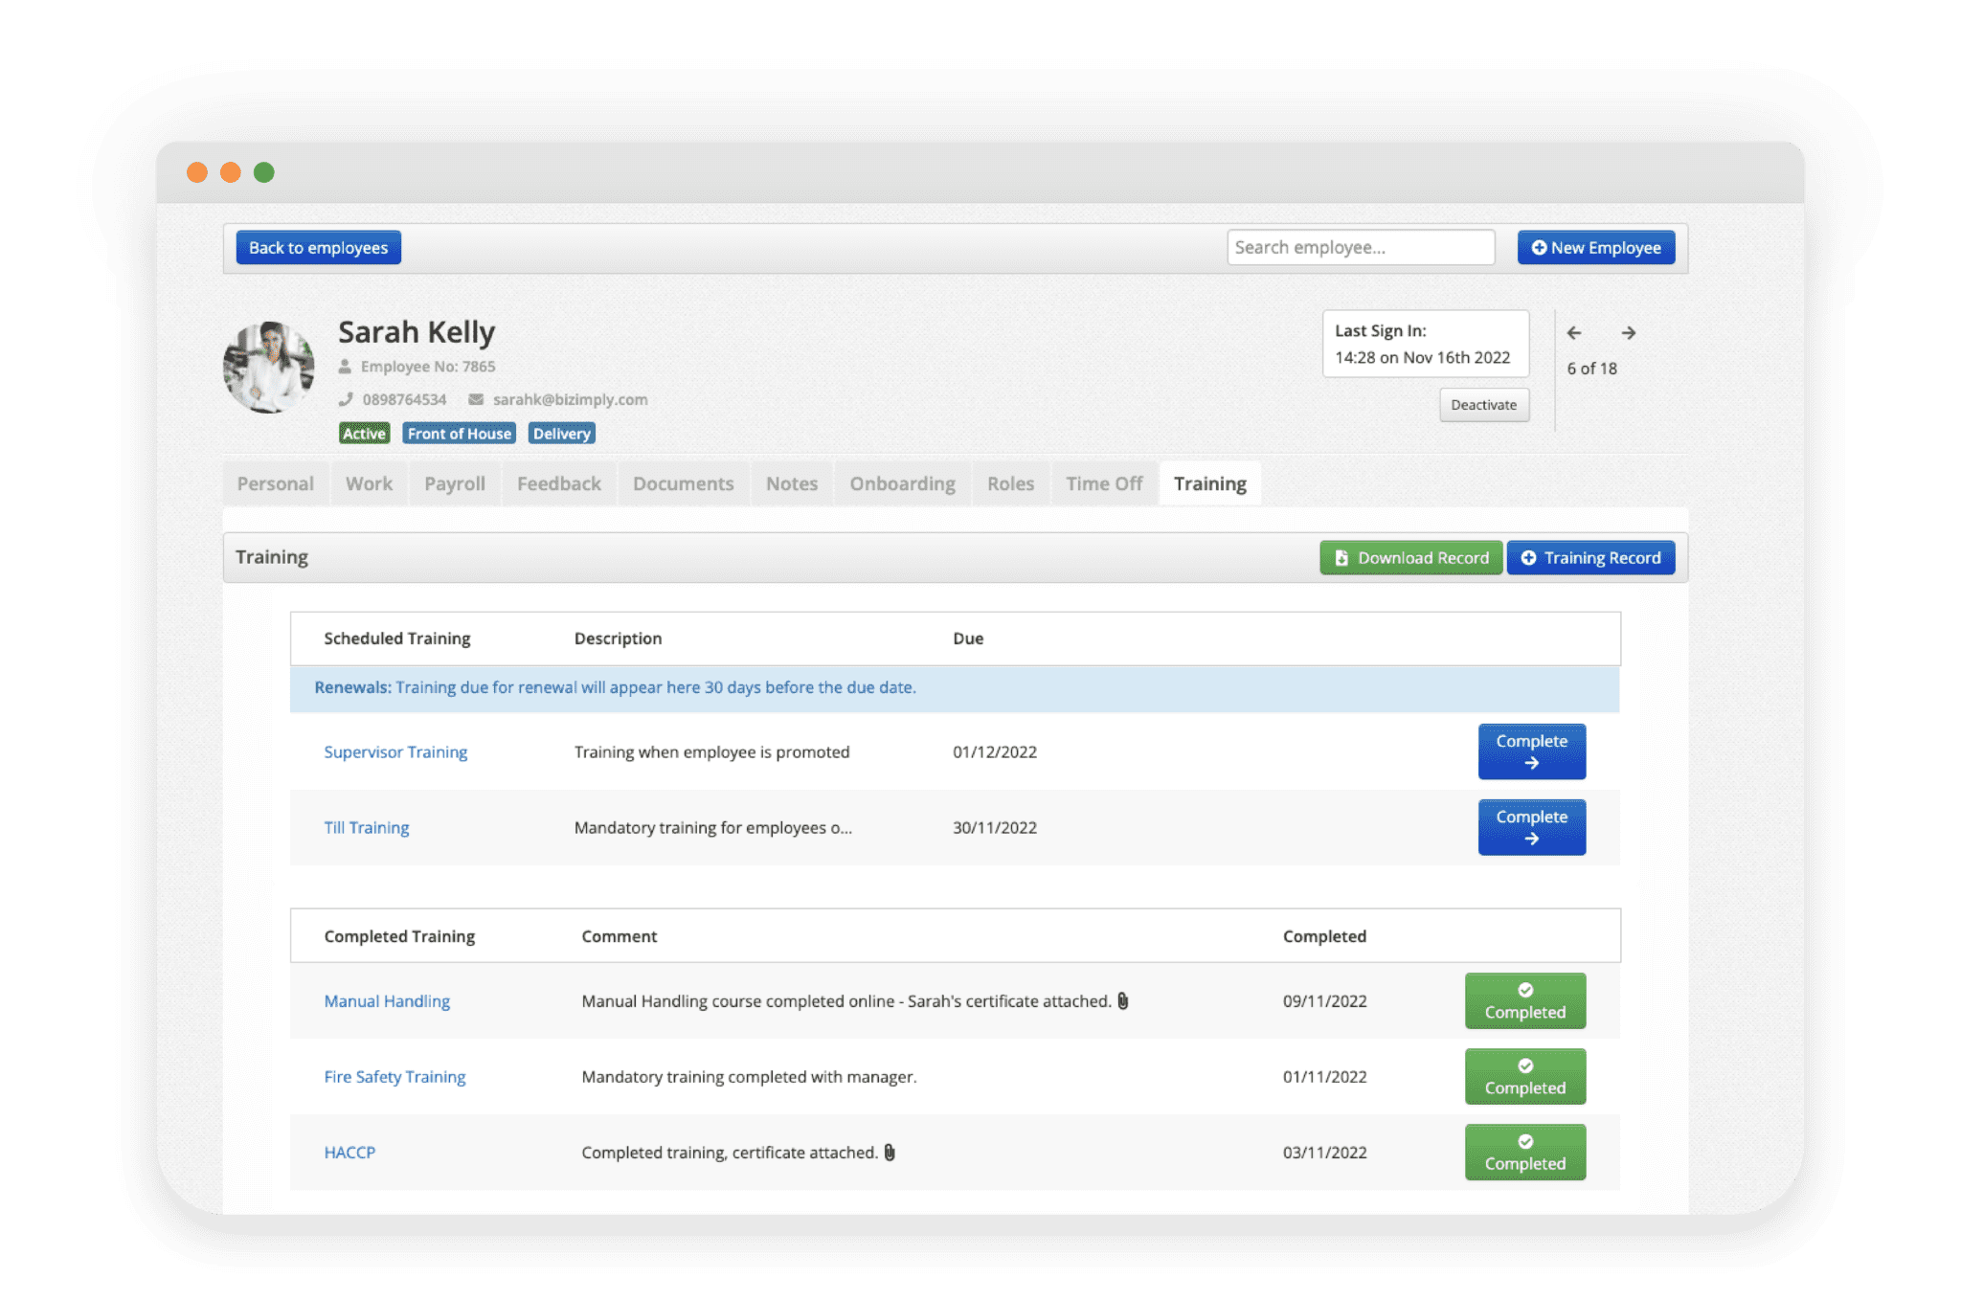Go to previous employee with left arrow
This screenshot has height=1300, width=1961.
pos(1574,333)
